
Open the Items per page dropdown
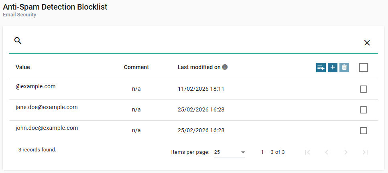click(x=230, y=152)
